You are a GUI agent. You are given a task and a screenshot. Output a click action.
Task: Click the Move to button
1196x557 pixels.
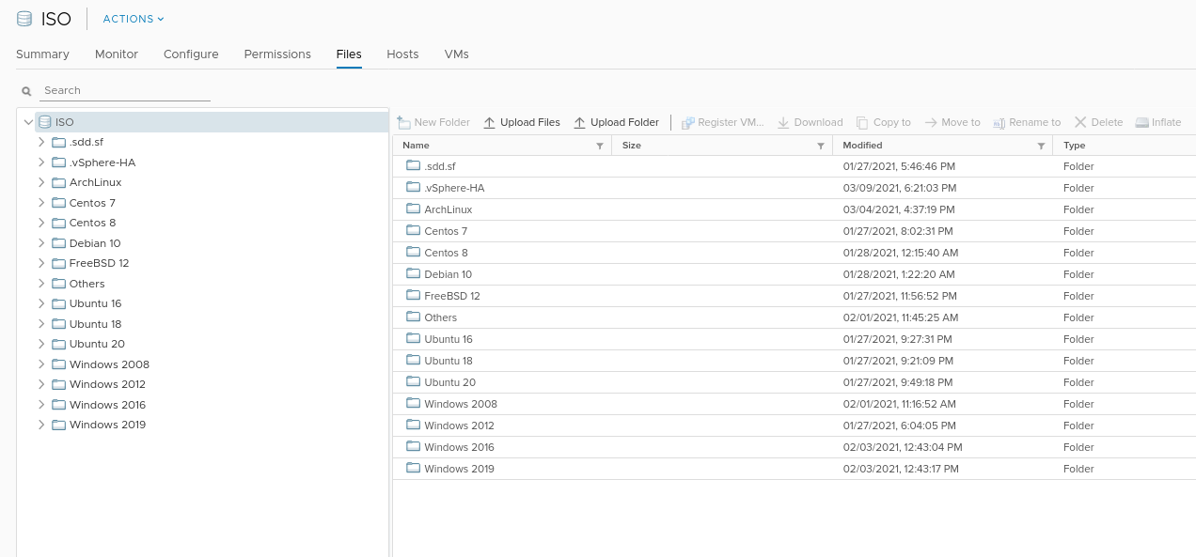(952, 122)
